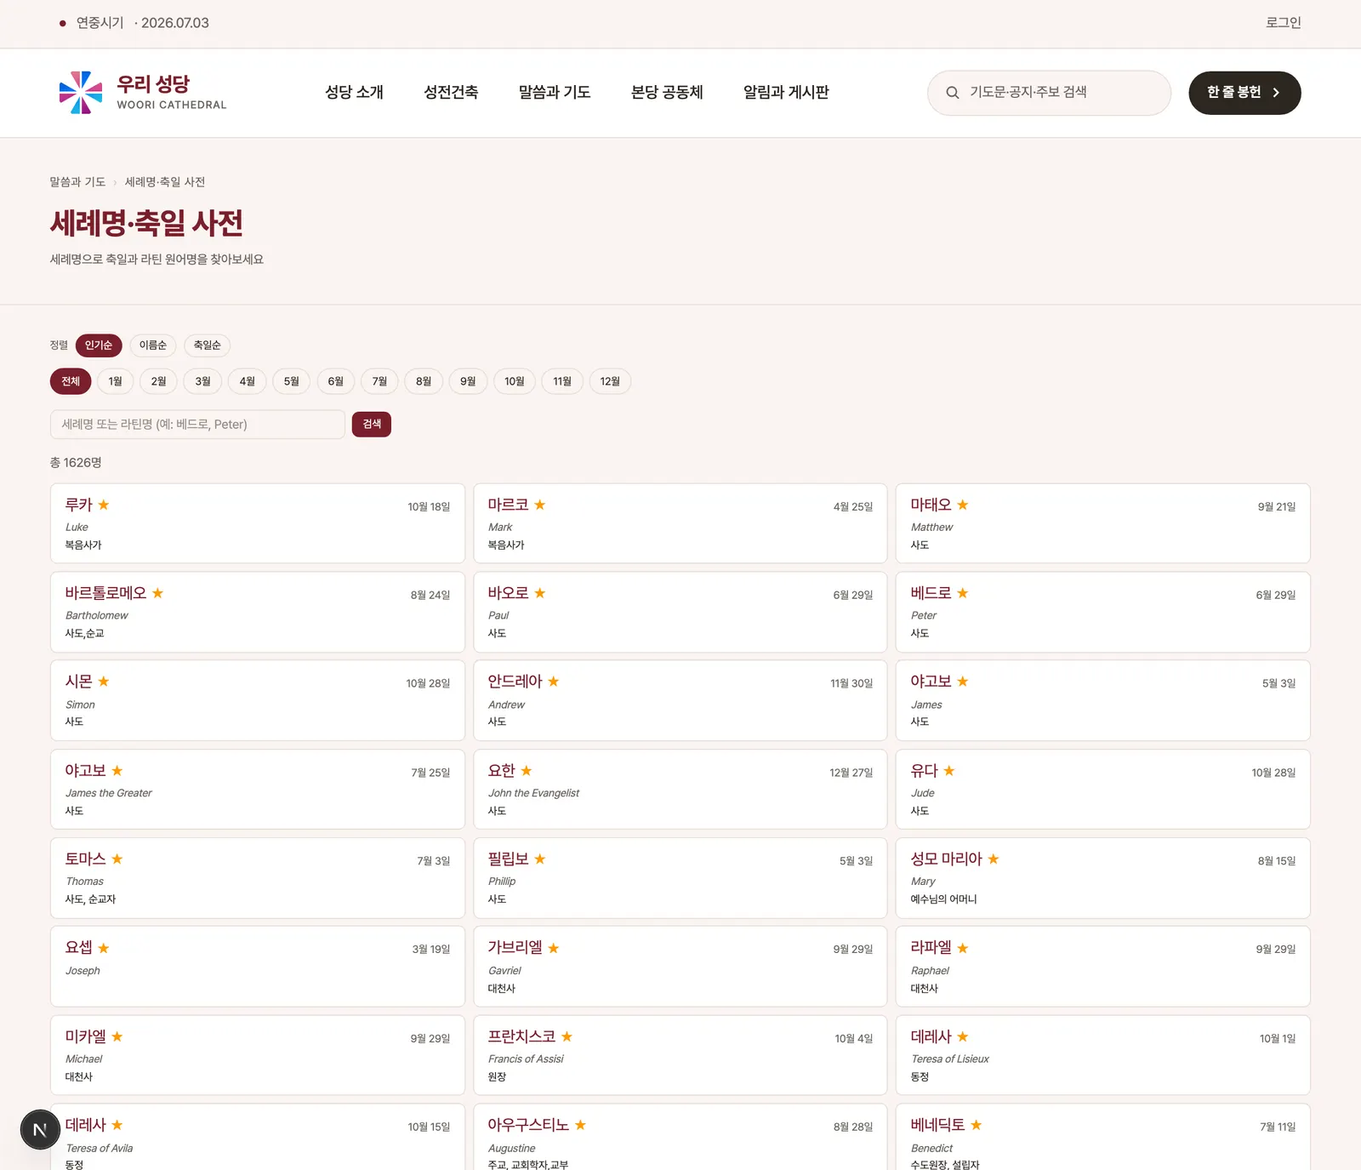The width and height of the screenshot is (1361, 1170).
Task: Click the star beside 바르톨로메오
Action: [158, 593]
